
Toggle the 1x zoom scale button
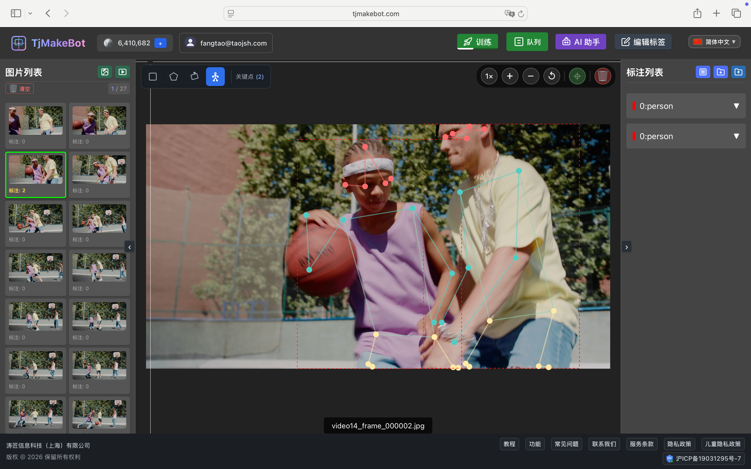pyautogui.click(x=489, y=76)
